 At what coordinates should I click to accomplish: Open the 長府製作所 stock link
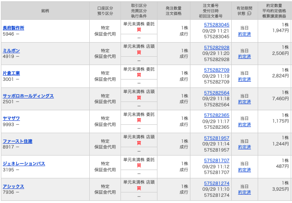point(13,28)
